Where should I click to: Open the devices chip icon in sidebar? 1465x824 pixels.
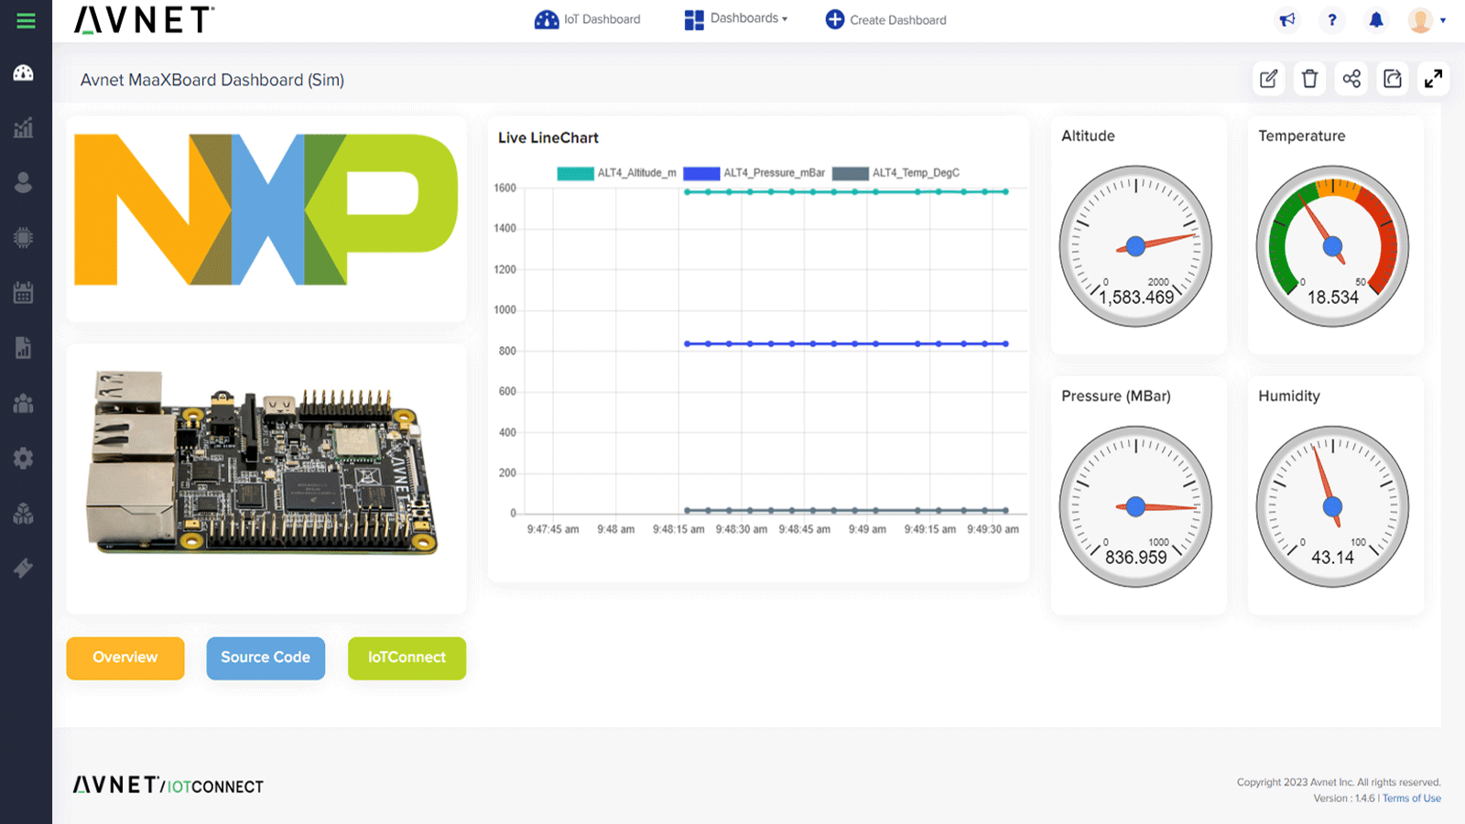[25, 237]
